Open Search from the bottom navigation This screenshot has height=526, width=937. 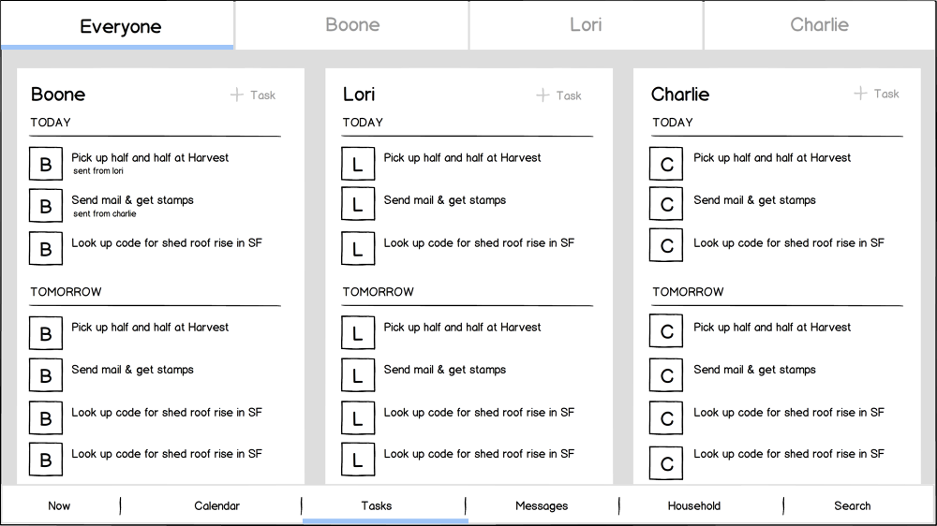(x=852, y=505)
